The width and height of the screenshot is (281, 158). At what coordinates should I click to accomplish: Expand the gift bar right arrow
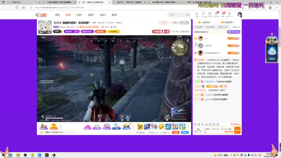(188, 127)
